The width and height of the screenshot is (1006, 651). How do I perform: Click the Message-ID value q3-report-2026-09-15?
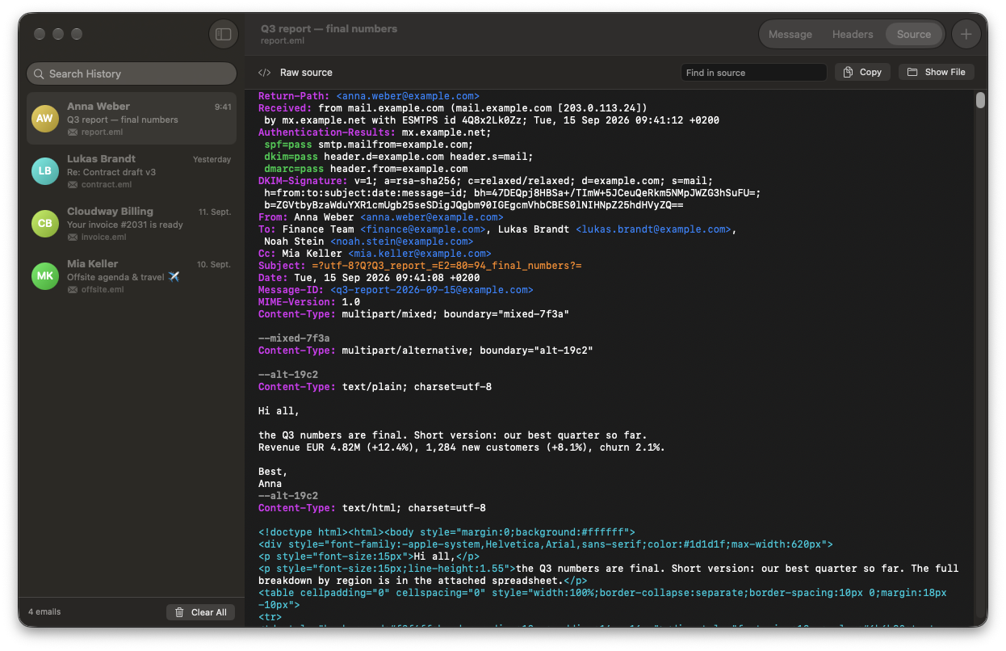432,290
